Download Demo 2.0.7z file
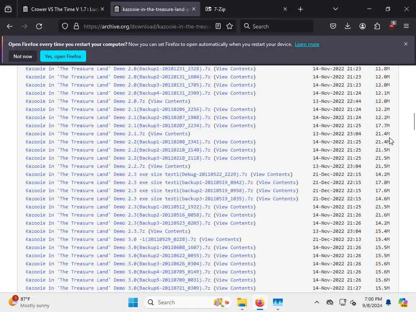This screenshot has width=416, height=312. 85,101
